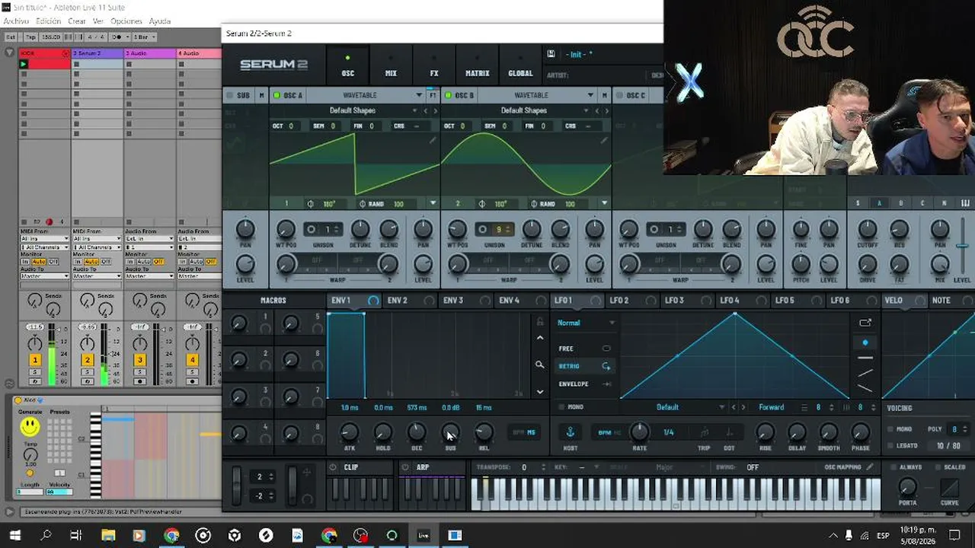Open Windows taskbar search
Image resolution: width=975 pixels, height=548 pixels.
point(46,535)
